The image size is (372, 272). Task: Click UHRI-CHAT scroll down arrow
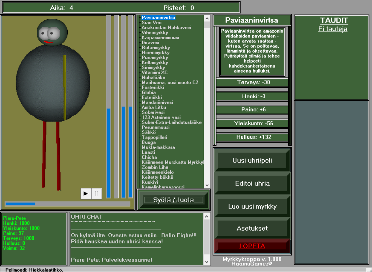(x=207, y=262)
